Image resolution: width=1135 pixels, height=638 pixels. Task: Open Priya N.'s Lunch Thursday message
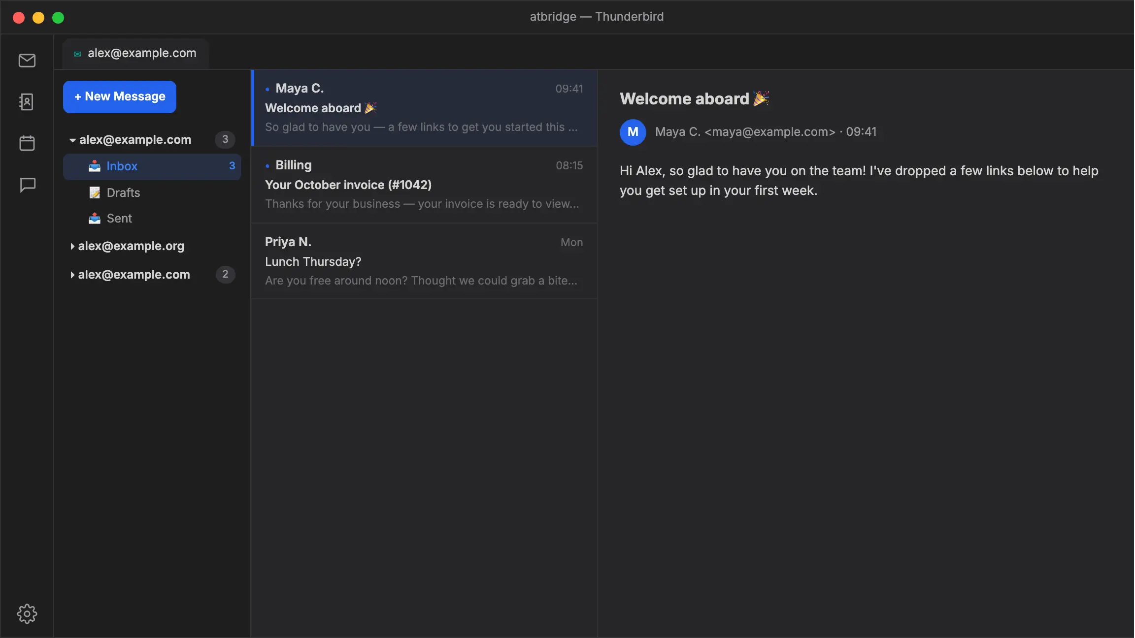(424, 261)
